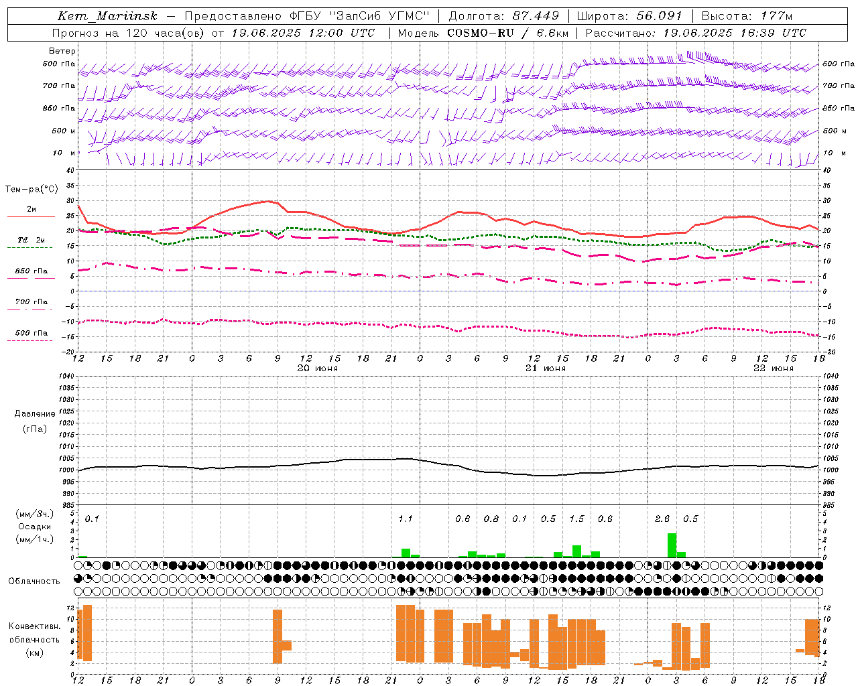Click the 0.8 precipitation total value
The height and width of the screenshot is (686, 858).
click(x=491, y=519)
